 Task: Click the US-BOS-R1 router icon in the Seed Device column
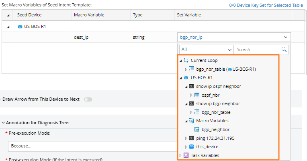(20, 26)
